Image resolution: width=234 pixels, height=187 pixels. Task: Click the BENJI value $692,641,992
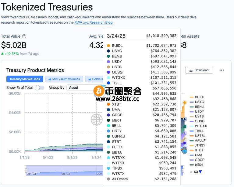(163, 56)
